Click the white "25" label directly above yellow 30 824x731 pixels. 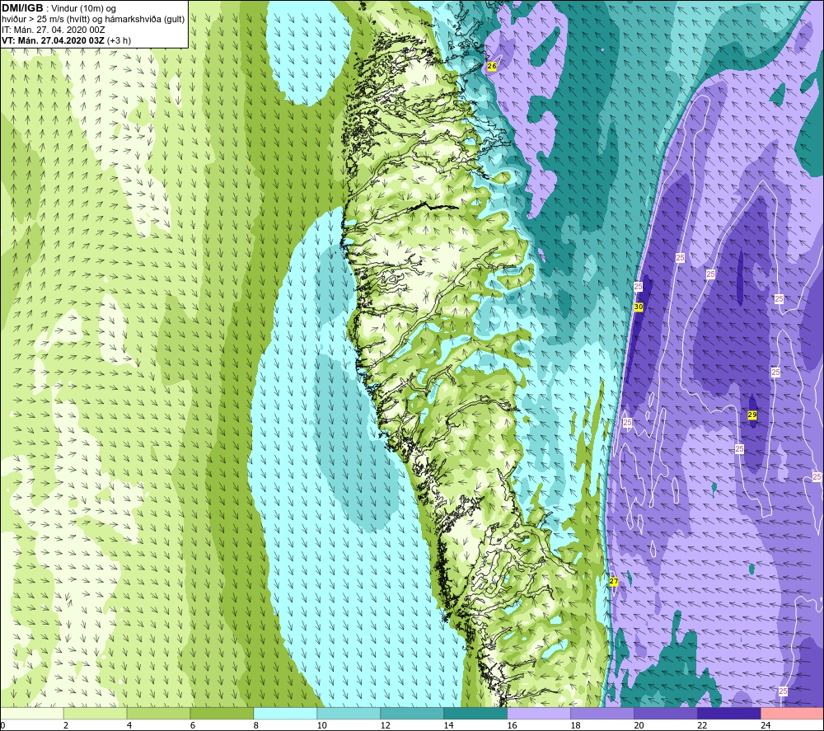(x=638, y=287)
